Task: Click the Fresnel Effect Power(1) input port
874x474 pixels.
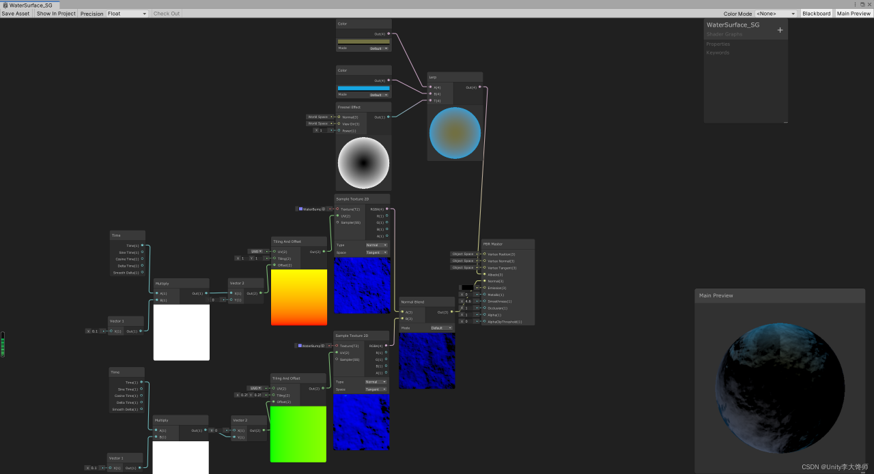Action: (339, 130)
